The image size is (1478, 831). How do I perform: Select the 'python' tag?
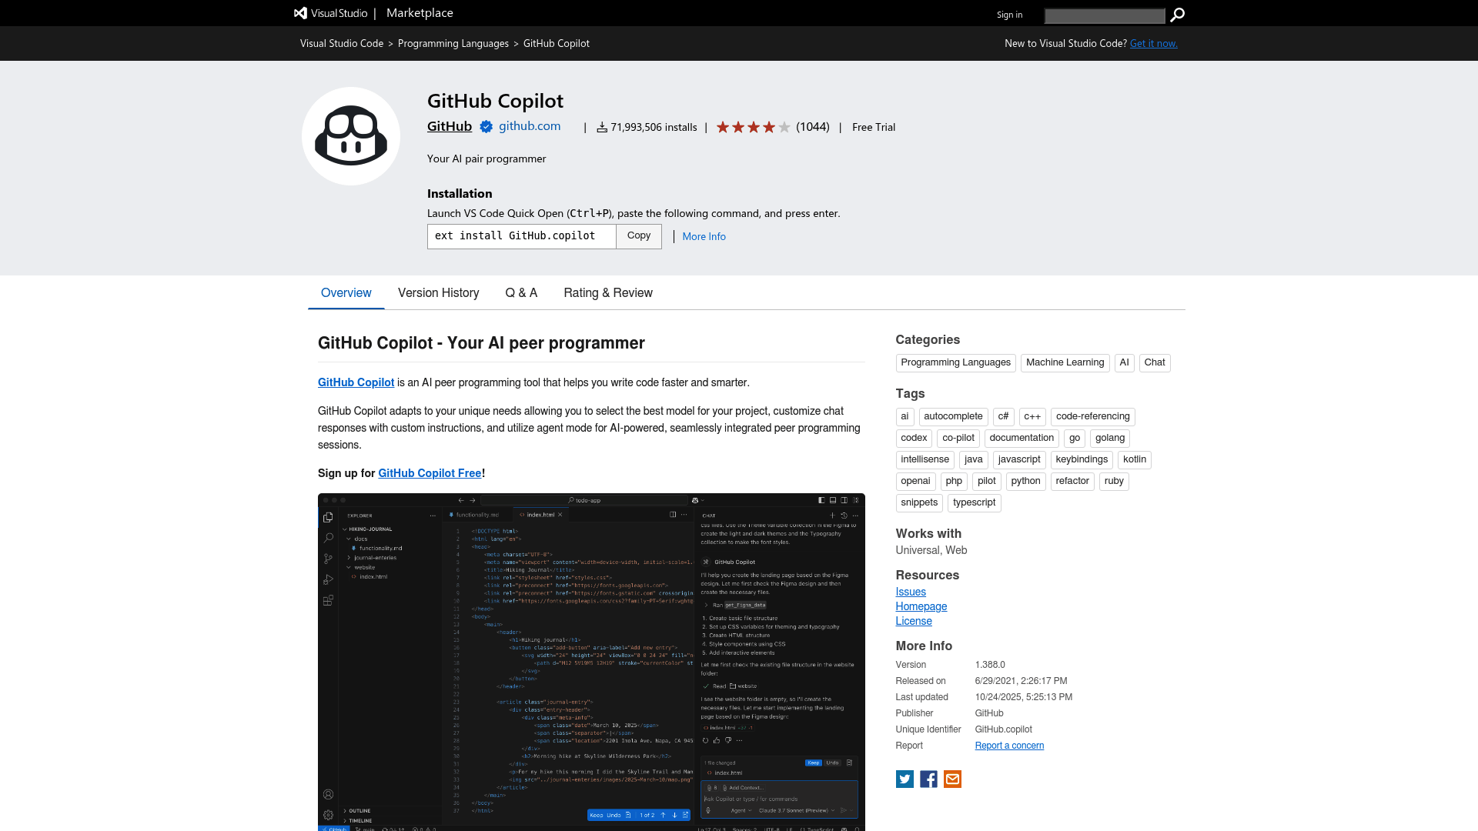tap(1025, 481)
